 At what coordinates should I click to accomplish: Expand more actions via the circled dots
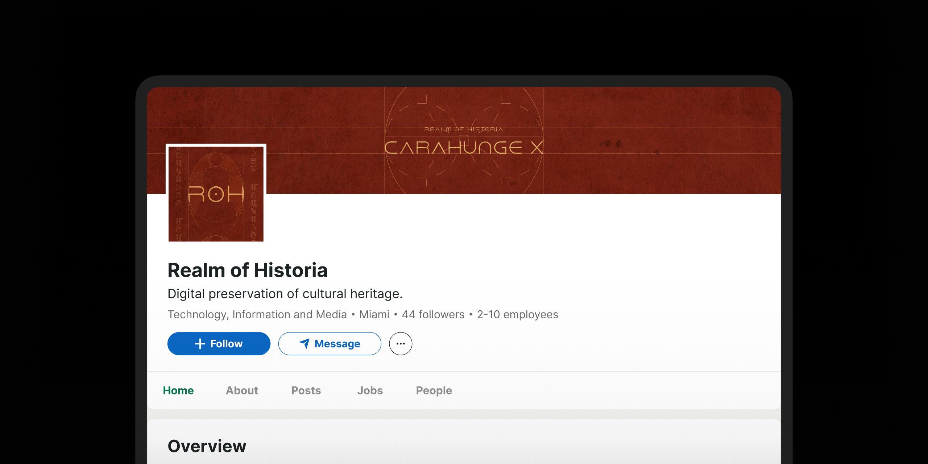coord(400,344)
